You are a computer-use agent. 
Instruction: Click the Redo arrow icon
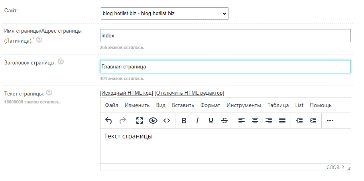122,121
